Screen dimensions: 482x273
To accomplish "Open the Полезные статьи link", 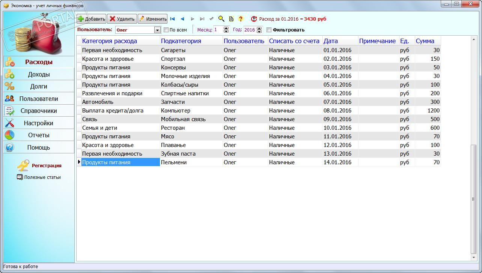I will pos(42,177).
